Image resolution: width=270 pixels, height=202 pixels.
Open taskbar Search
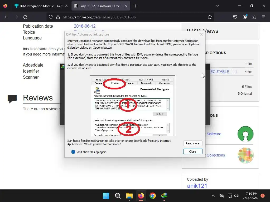(118, 196)
